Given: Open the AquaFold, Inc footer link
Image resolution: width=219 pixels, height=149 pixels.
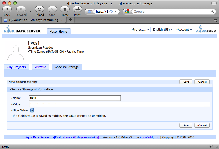Looking at the screenshot, I should [x=149, y=137].
